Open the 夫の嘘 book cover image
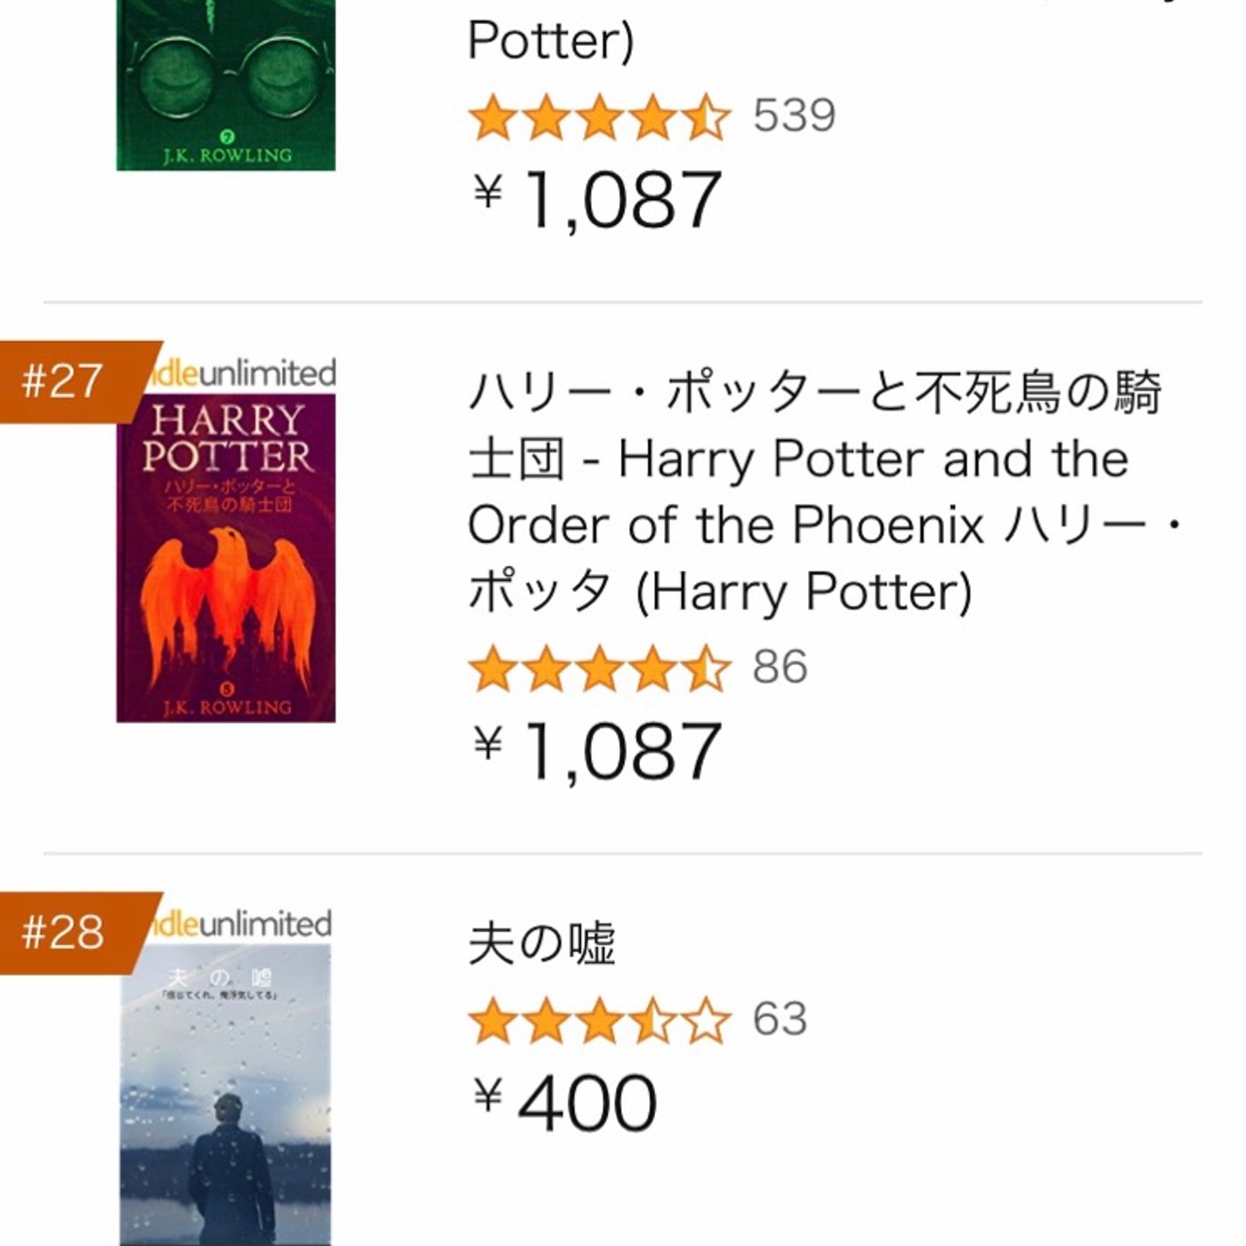 pyautogui.click(x=225, y=1095)
